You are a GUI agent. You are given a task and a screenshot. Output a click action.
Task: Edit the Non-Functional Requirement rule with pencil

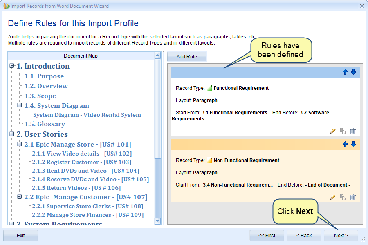tap(332, 197)
